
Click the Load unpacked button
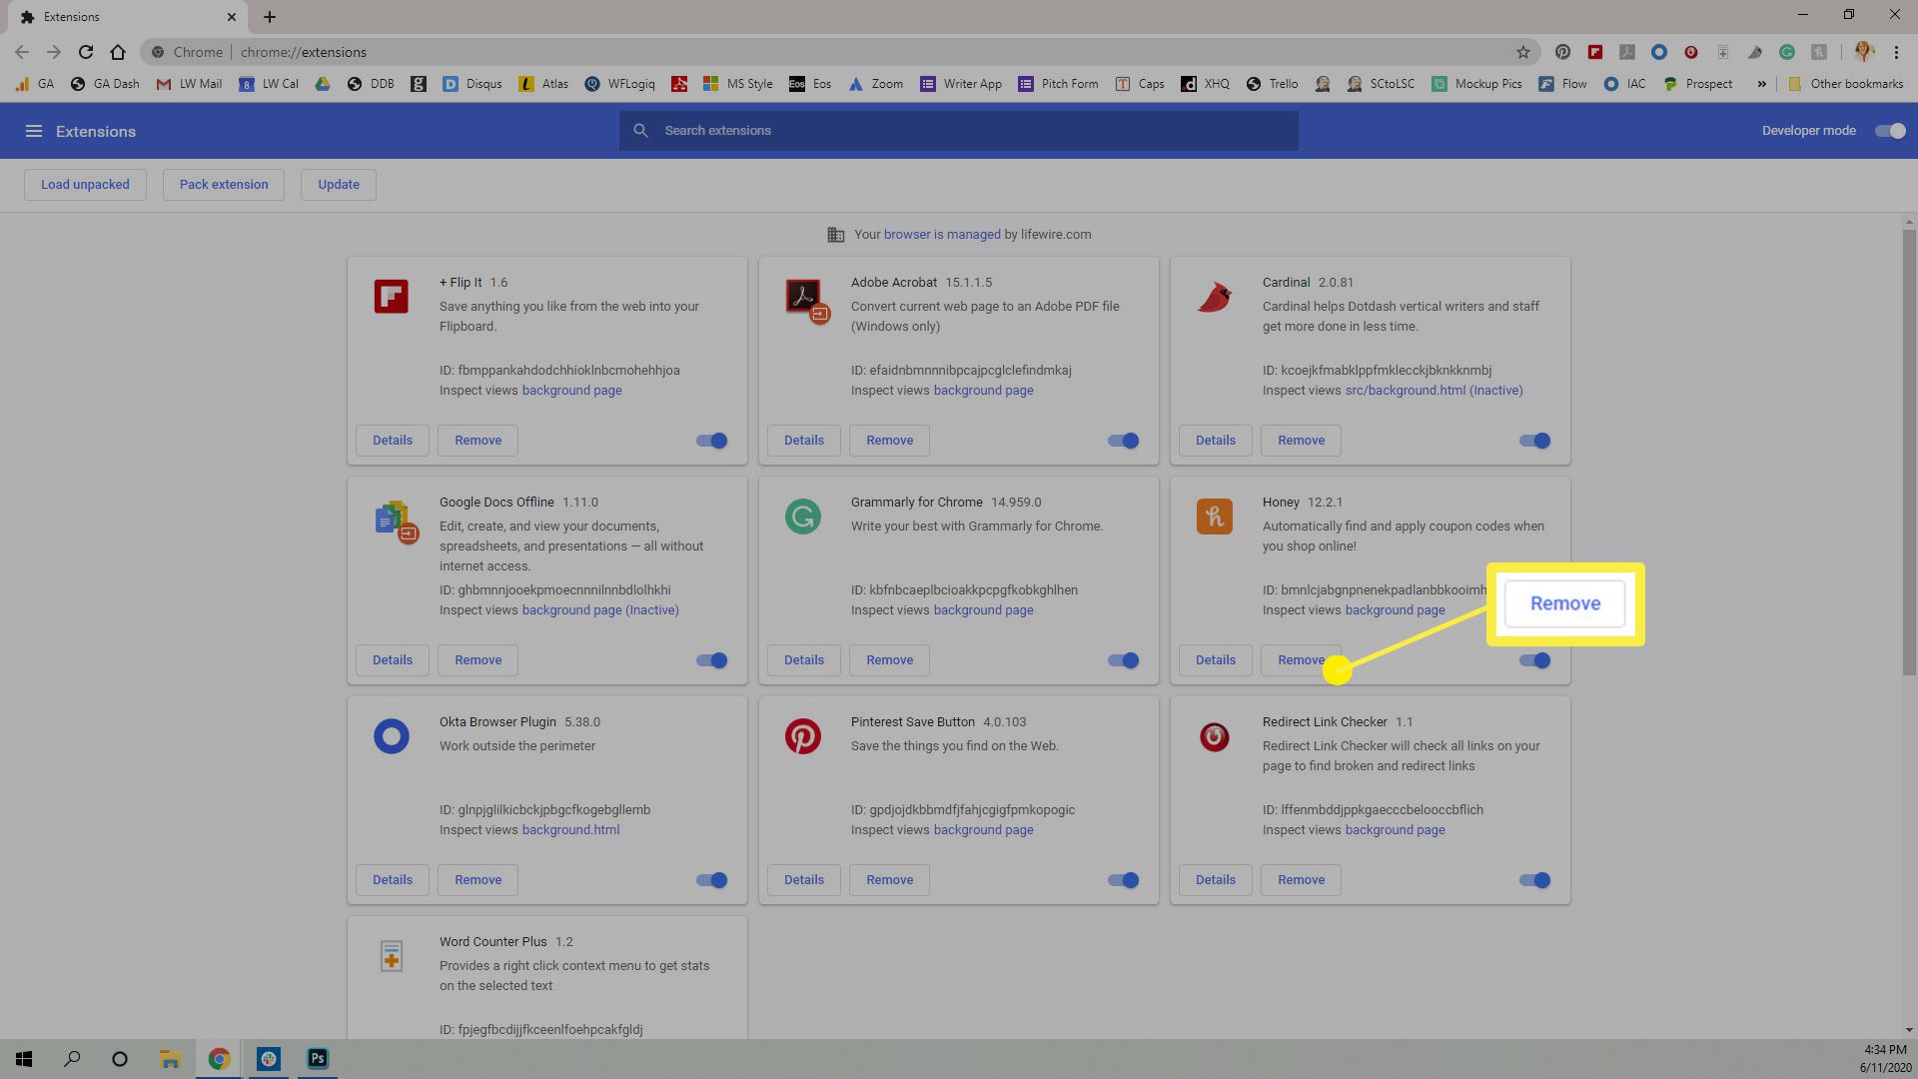click(85, 184)
